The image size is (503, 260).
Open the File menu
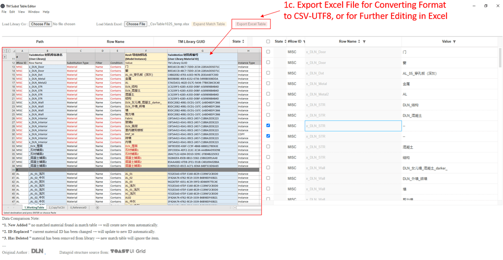click(4, 12)
